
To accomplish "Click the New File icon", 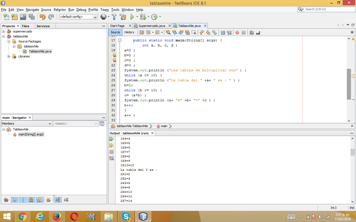I will click(6, 17).
